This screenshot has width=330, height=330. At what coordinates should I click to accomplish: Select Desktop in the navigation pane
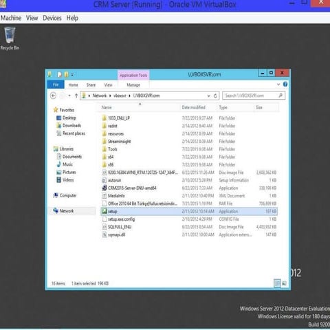pyautogui.click(x=66, y=118)
